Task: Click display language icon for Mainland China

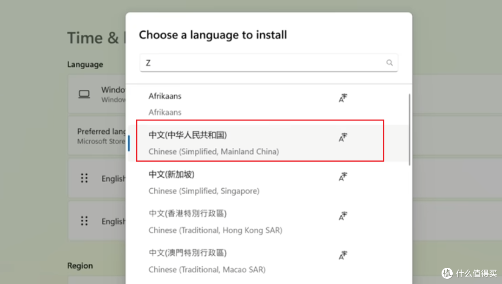Action: pyautogui.click(x=343, y=138)
